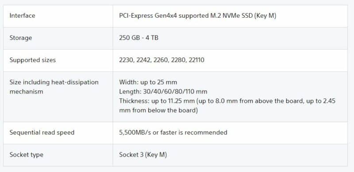Select the Socket 3 (Key M) value

143,155
